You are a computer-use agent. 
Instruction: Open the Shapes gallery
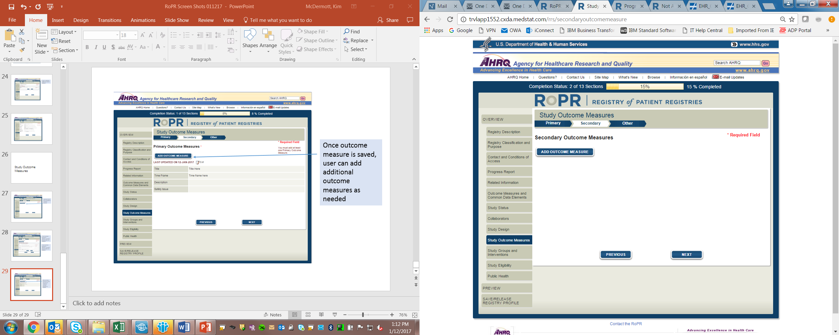pyautogui.click(x=250, y=41)
